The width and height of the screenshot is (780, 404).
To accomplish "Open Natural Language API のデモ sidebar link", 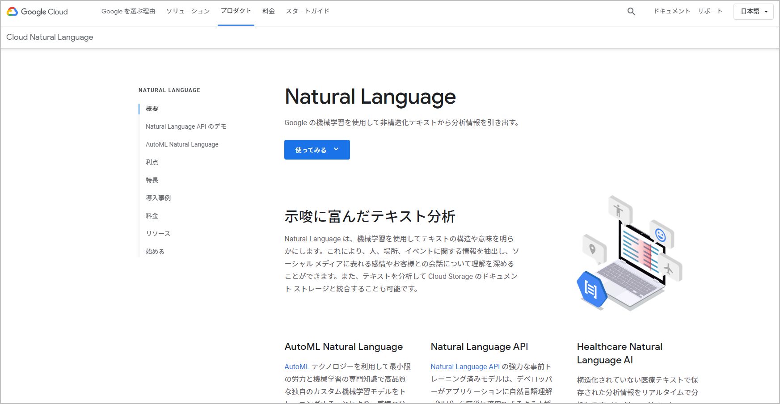I will 186,126.
